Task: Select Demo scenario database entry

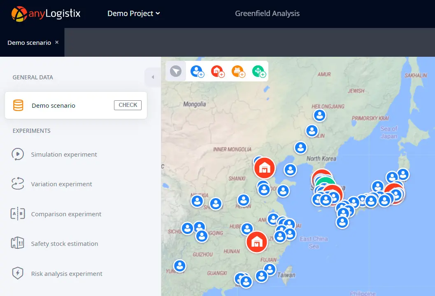Action: [54, 106]
